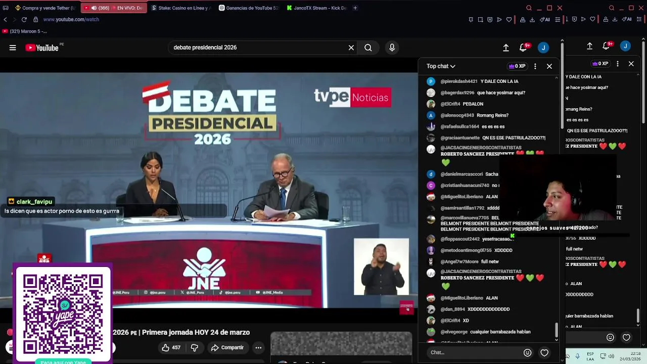Open the YouTube create/upload icon

tap(505, 48)
